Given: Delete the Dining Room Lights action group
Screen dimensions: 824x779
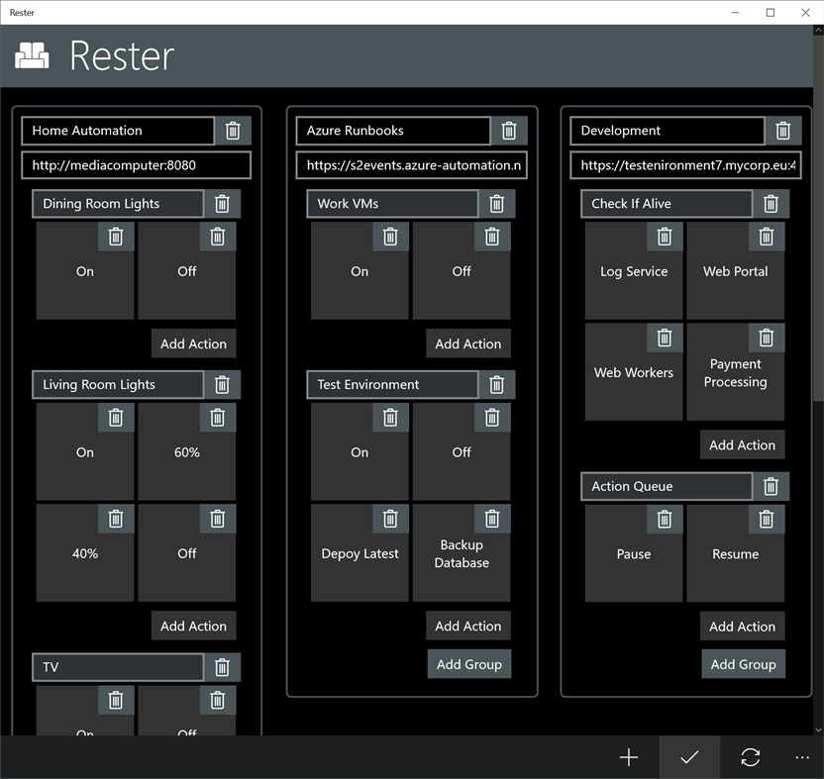Looking at the screenshot, I should [x=222, y=203].
